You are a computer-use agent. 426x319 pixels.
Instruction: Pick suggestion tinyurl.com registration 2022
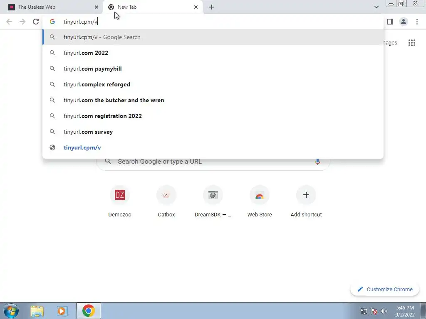pyautogui.click(x=213, y=116)
